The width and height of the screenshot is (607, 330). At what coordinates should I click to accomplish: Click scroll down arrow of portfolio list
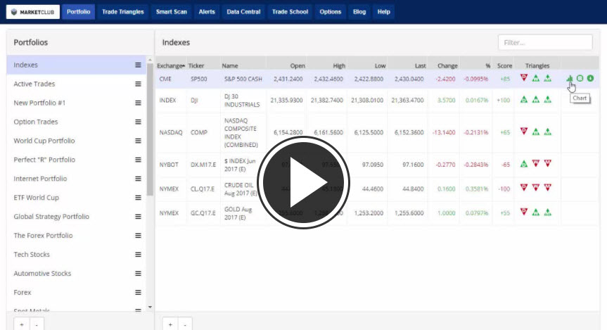[151, 307]
